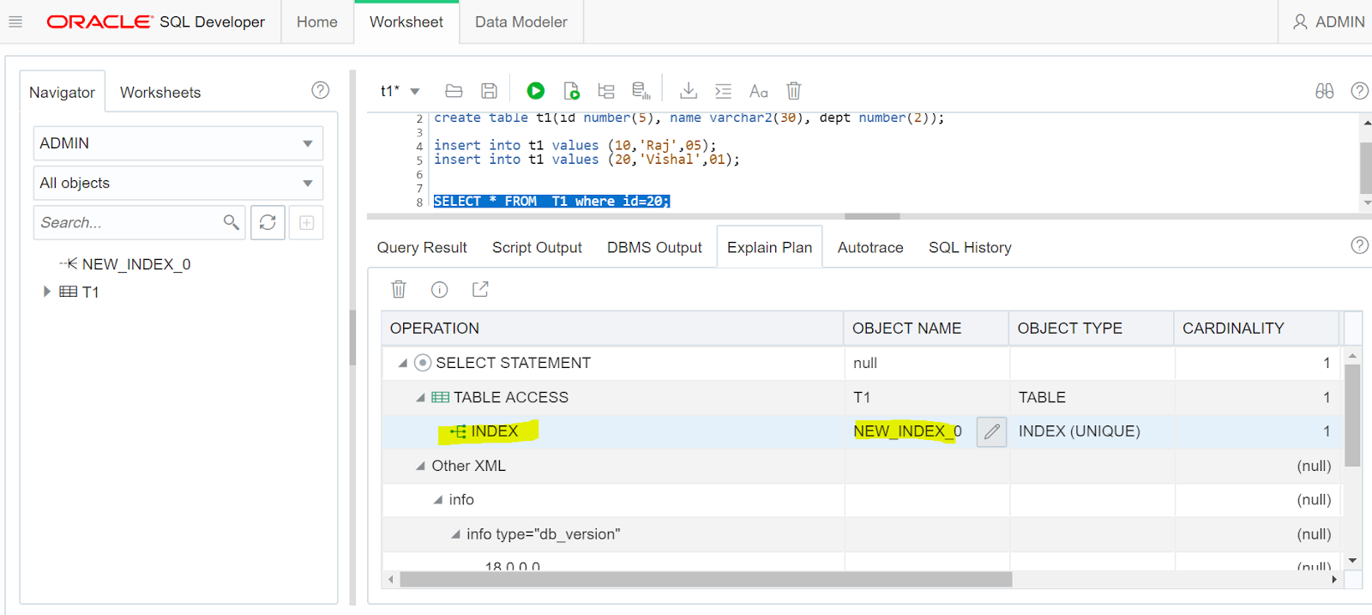Select the Navigator panel tab

click(x=62, y=93)
